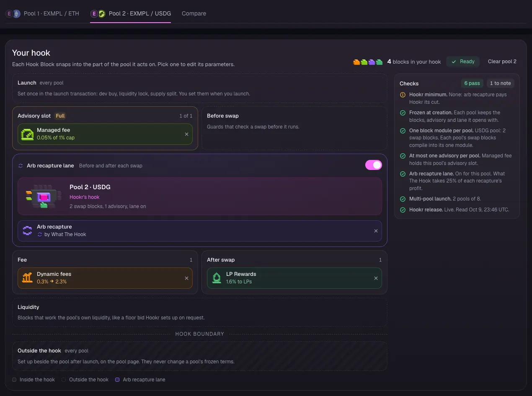The width and height of the screenshot is (532, 396).
Task: Remove the Arb recapture block
Action: coord(376,231)
